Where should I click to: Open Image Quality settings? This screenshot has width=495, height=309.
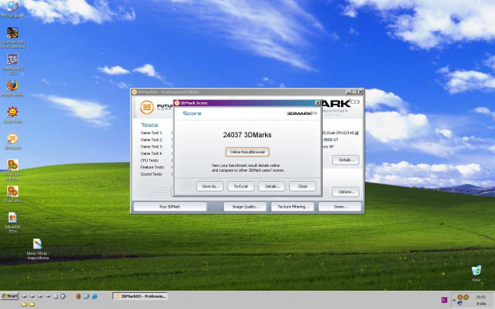coord(246,207)
